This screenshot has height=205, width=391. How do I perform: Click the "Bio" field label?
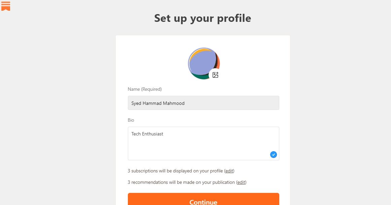tap(131, 120)
